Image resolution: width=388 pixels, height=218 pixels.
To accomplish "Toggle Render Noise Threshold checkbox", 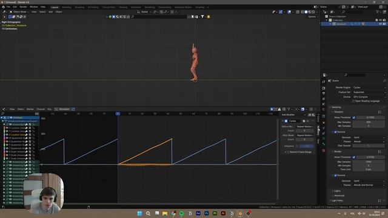I will pyautogui.click(x=354, y=157).
